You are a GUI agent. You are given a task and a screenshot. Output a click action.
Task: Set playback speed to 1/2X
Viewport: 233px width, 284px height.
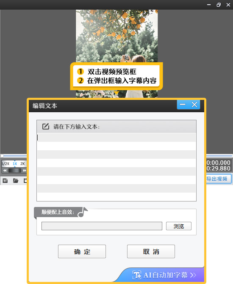coord(5,164)
